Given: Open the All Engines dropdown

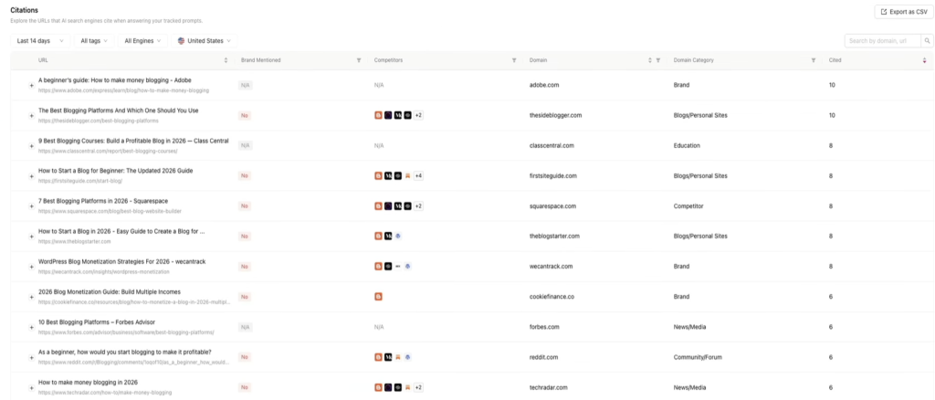Looking at the screenshot, I should (x=142, y=41).
